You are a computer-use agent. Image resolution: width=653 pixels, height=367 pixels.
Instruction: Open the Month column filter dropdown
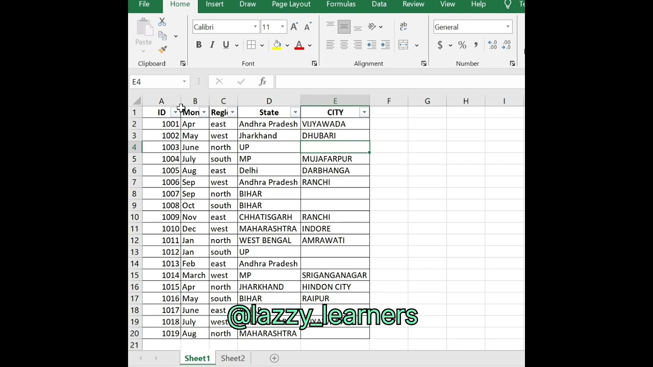tap(204, 112)
